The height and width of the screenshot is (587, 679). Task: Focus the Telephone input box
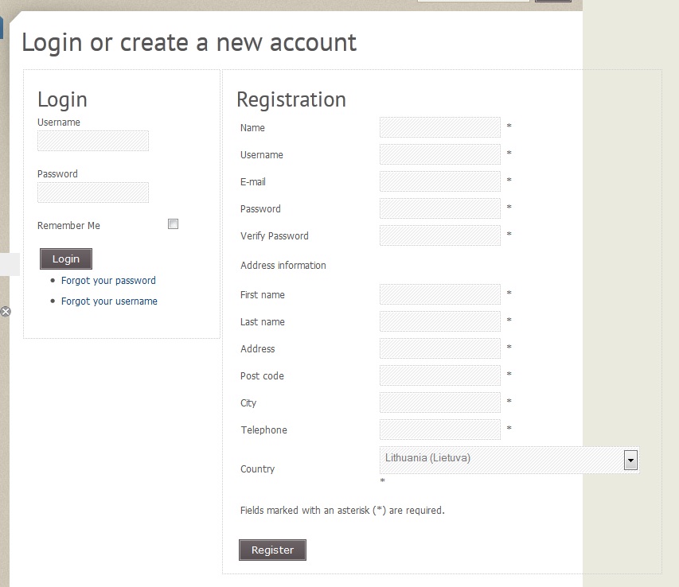click(440, 430)
